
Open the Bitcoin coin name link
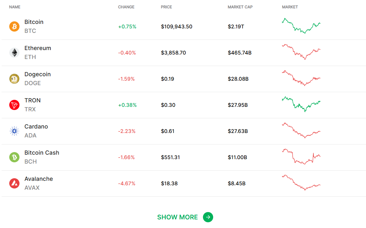pyautogui.click(x=34, y=22)
